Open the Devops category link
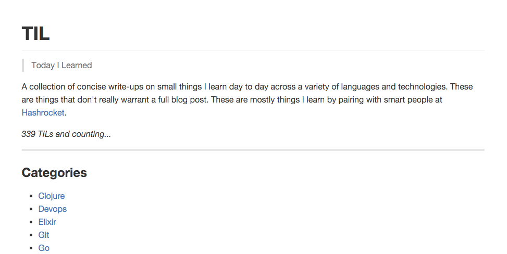 53,209
